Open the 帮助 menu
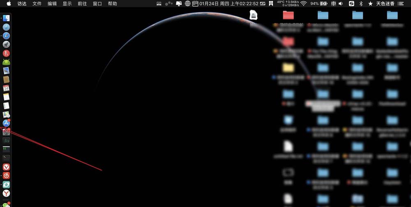 (113, 4)
